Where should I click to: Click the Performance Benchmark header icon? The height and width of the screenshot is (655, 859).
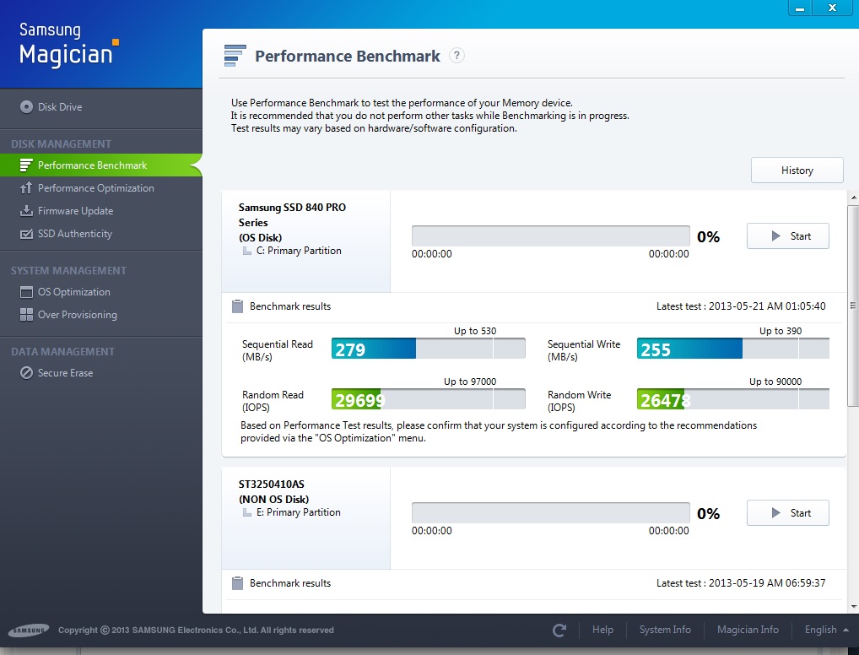(235, 56)
